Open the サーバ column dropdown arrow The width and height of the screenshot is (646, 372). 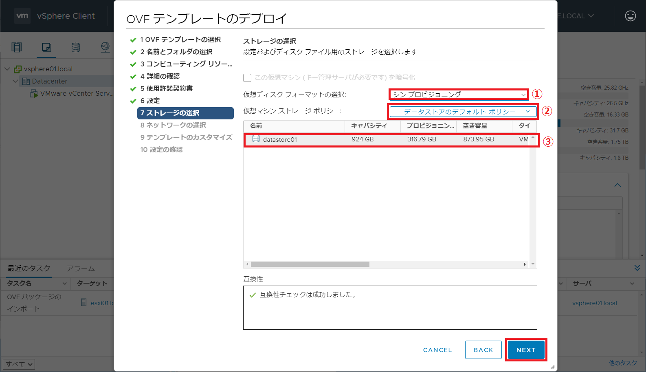pyautogui.click(x=632, y=283)
